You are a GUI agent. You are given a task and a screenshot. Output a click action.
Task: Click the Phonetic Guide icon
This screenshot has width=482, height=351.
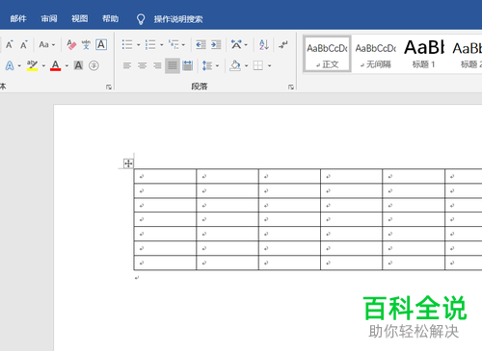pyautogui.click(x=86, y=44)
